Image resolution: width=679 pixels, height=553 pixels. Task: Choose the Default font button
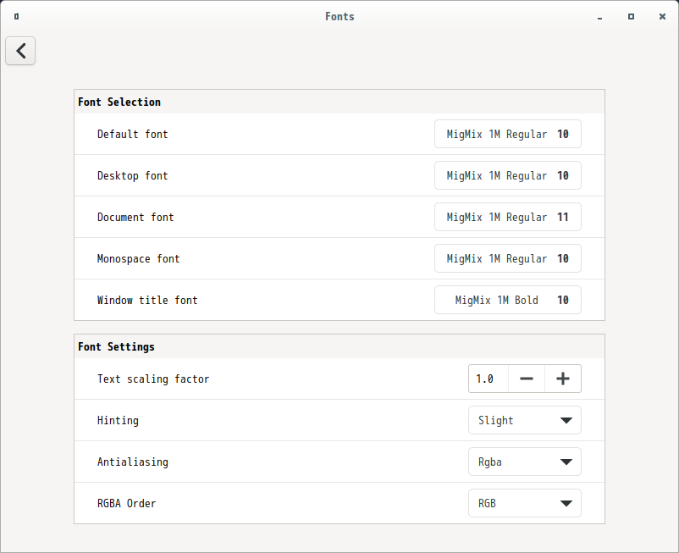pos(507,134)
